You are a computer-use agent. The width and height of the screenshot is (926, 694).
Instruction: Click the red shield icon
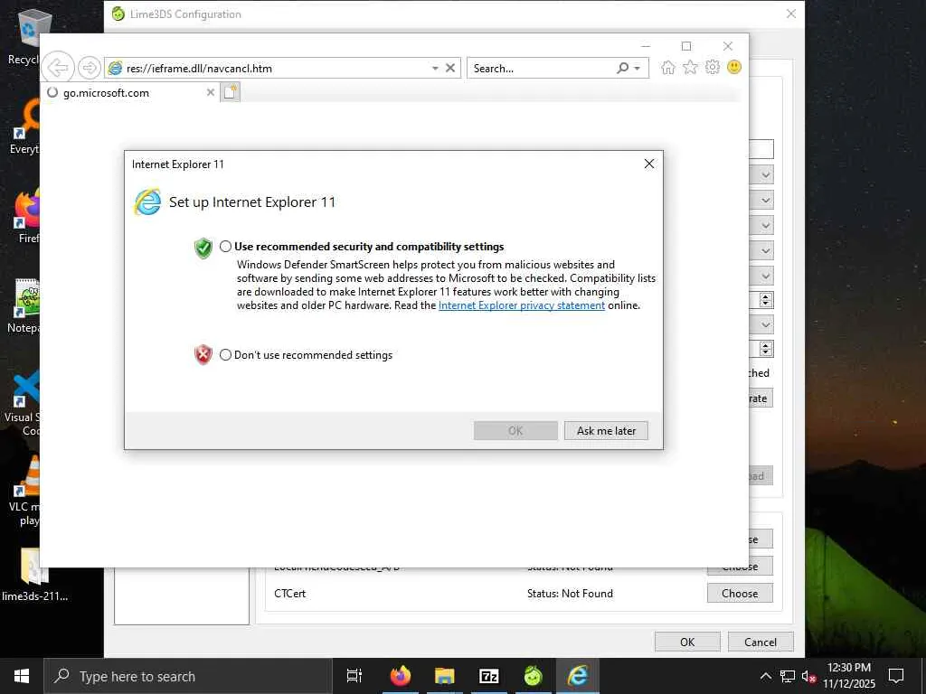[x=203, y=354]
